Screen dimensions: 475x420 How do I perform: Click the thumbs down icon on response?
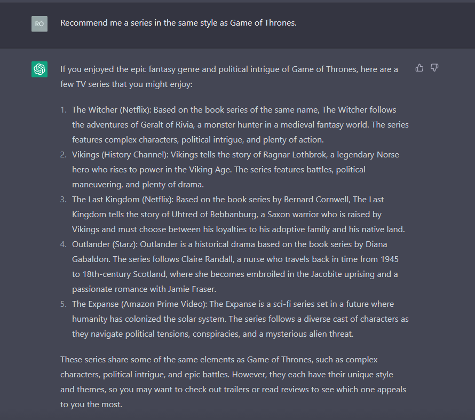tap(434, 68)
